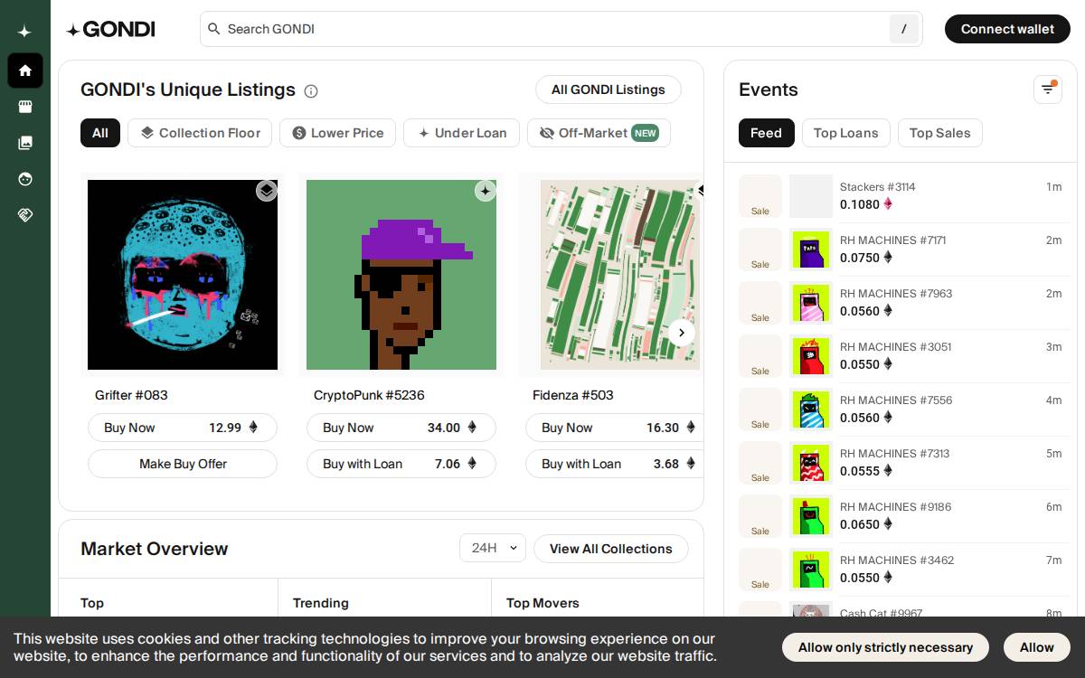1085x678 pixels.
Task: Click RH MACHINES #3462 event name
Action: click(x=897, y=560)
